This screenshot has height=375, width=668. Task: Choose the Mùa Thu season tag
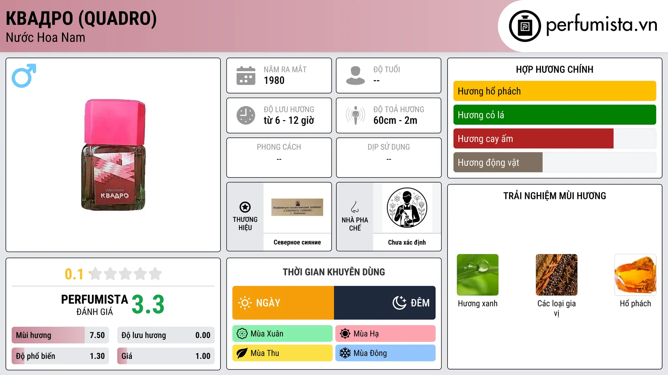pos(282,353)
